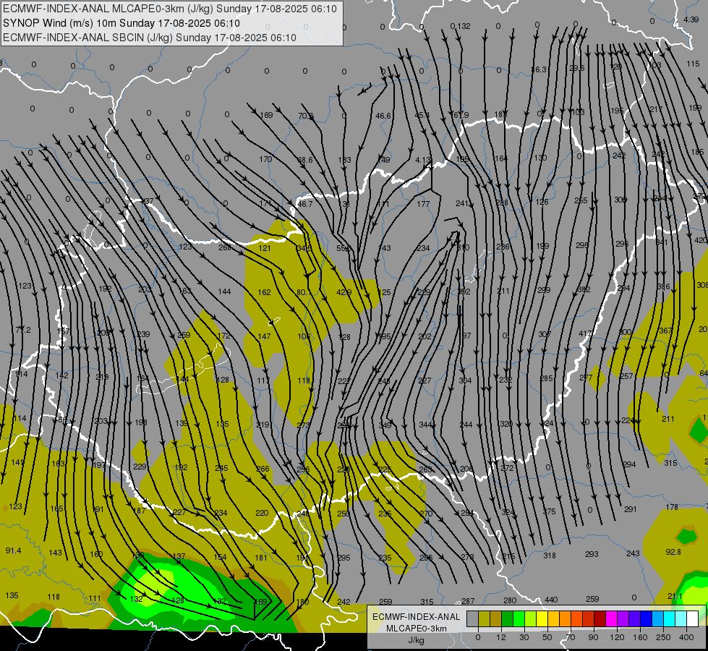Select the dark green legend swatch

coord(507,618)
